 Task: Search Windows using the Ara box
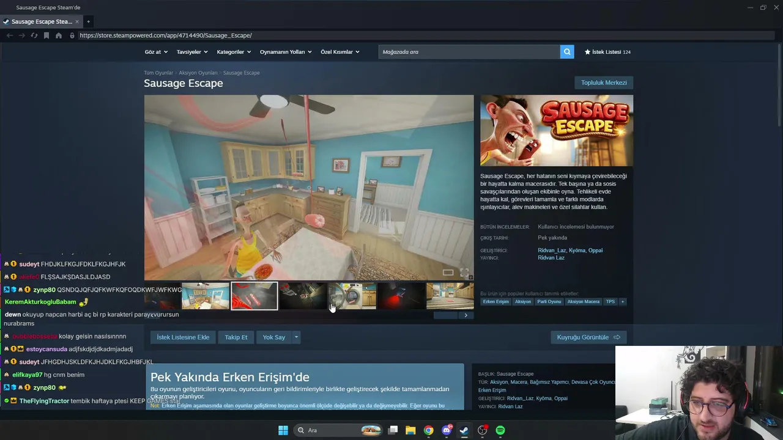[338, 430]
